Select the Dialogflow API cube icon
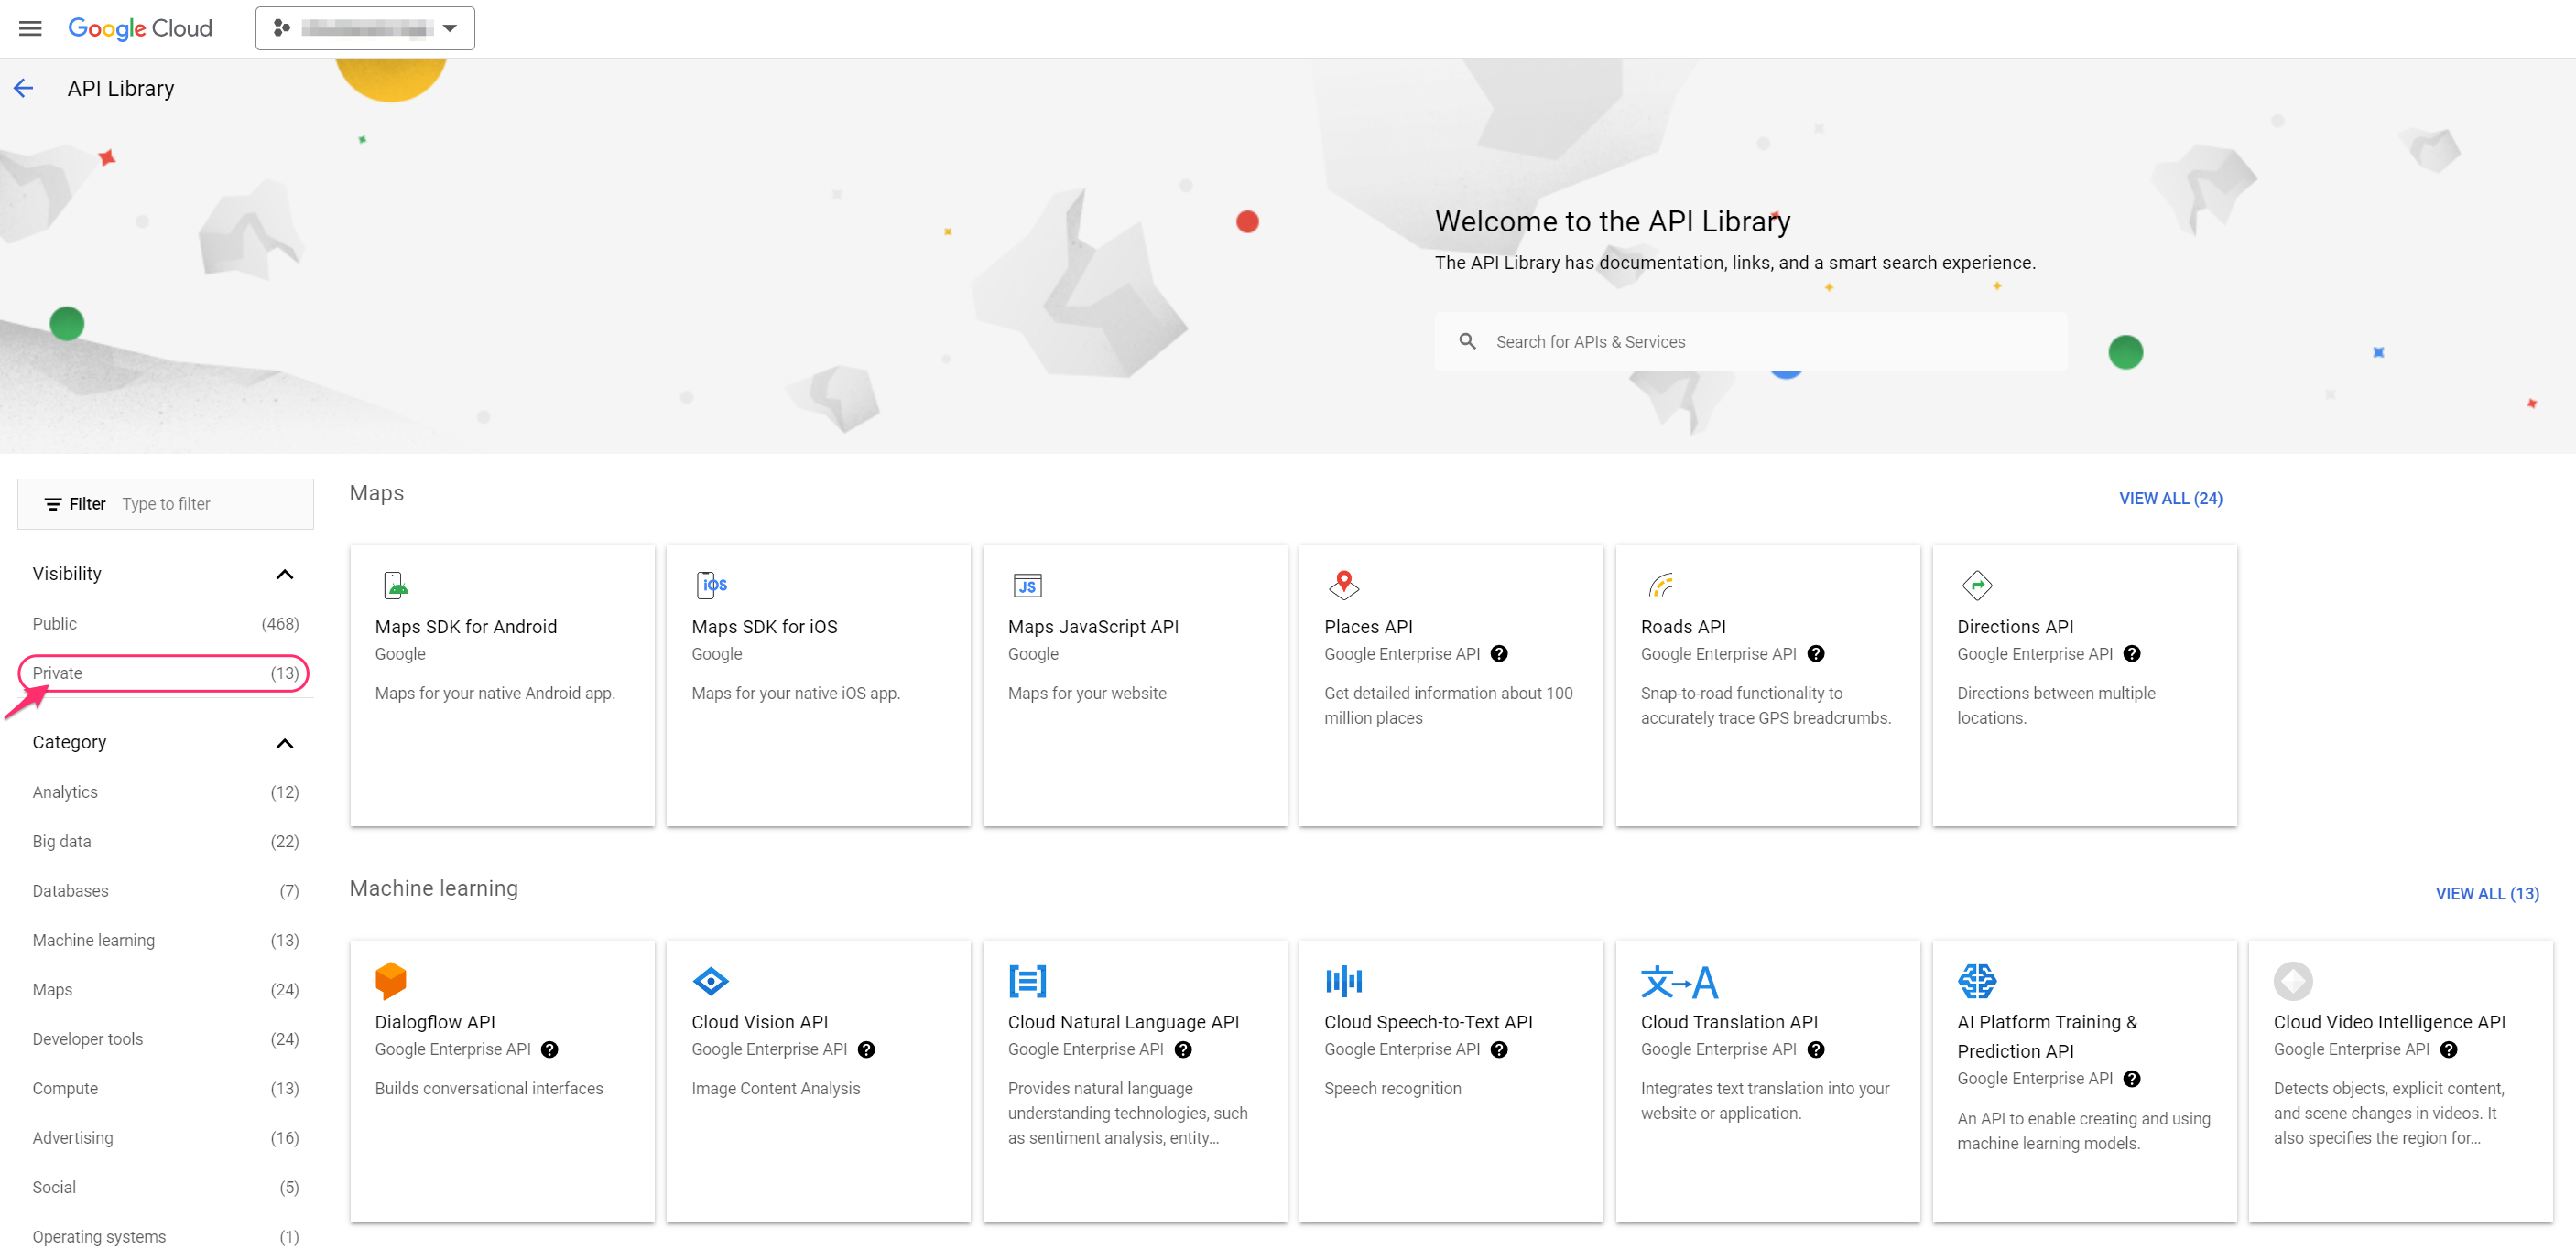2576x1259 pixels. click(x=391, y=980)
